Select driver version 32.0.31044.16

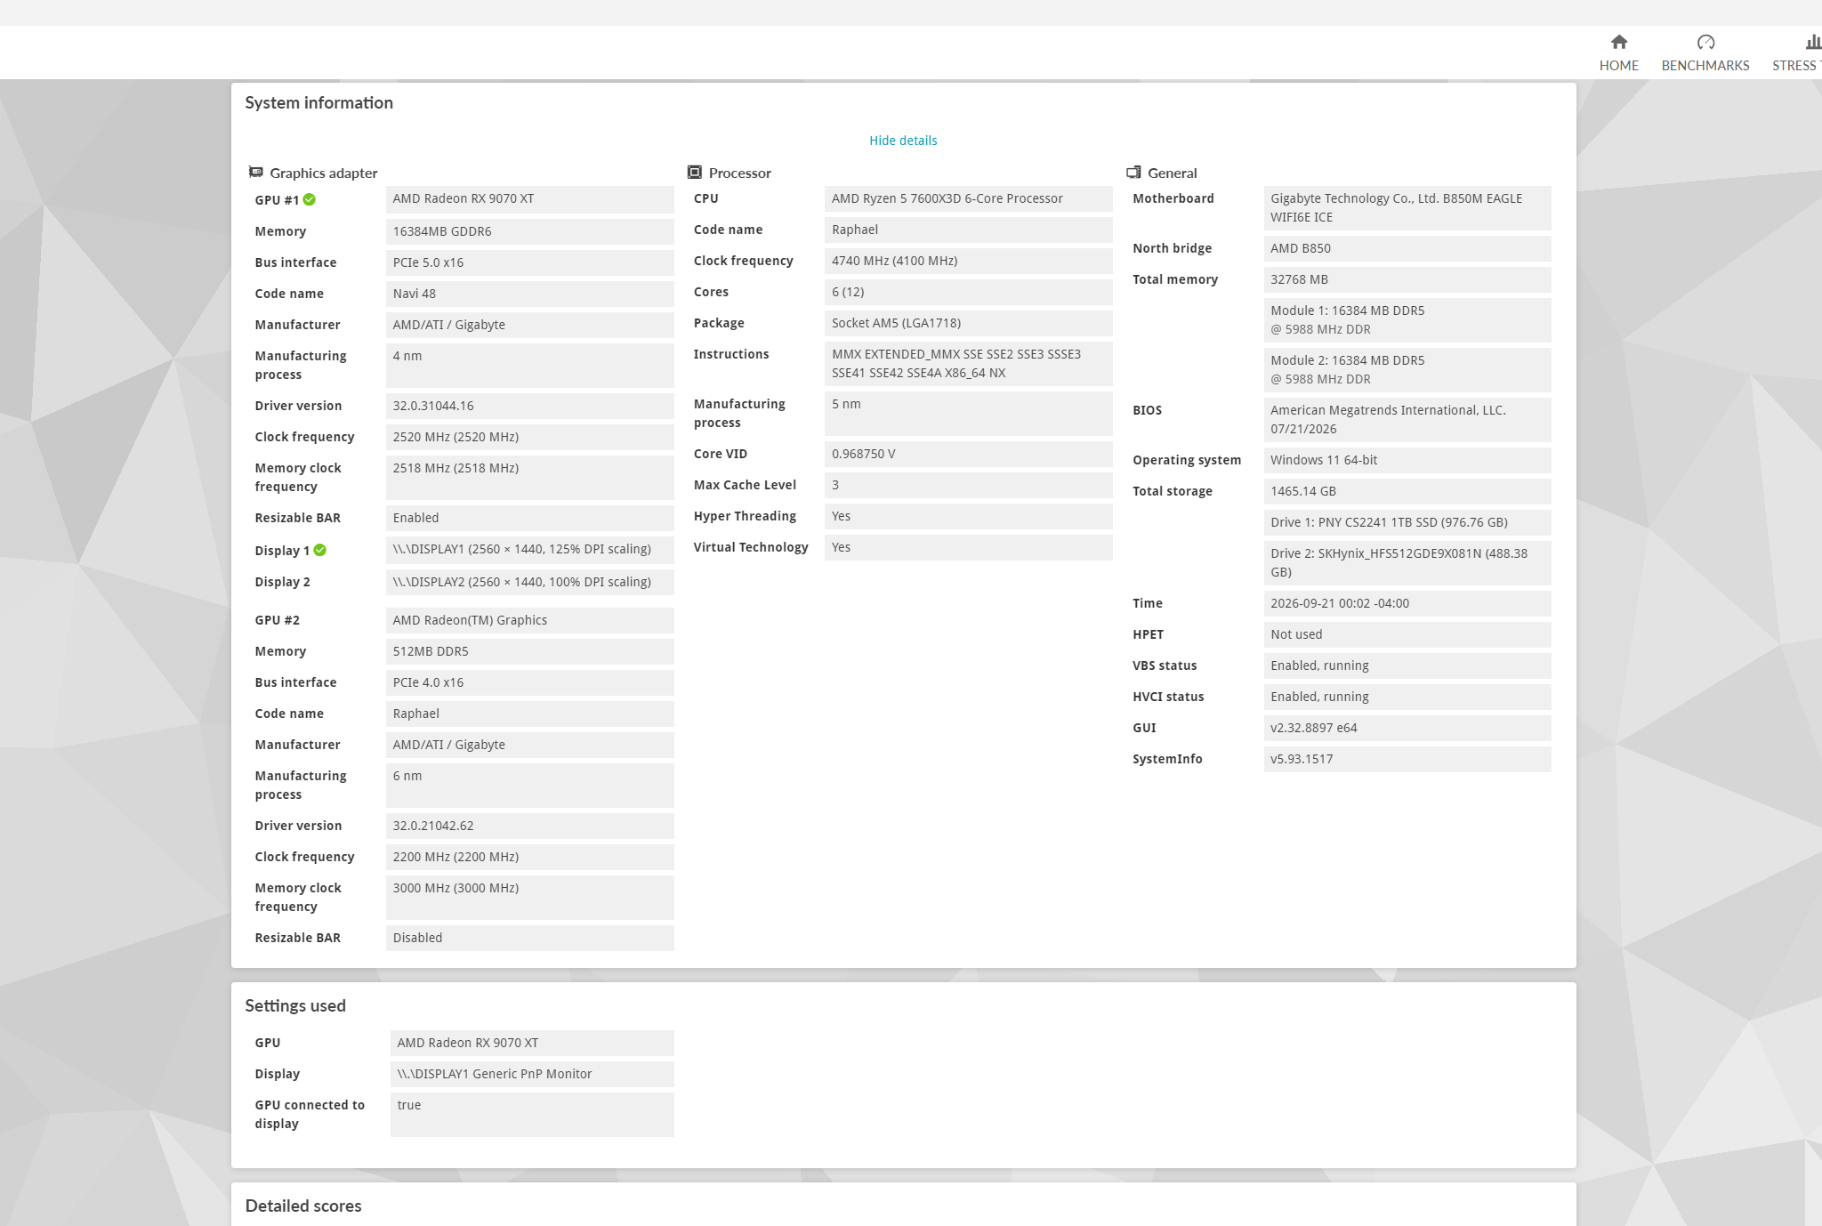(x=530, y=406)
